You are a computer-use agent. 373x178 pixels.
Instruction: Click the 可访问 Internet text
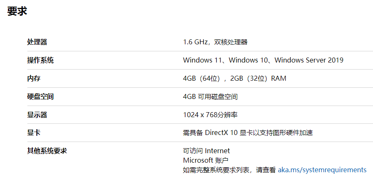(206, 151)
